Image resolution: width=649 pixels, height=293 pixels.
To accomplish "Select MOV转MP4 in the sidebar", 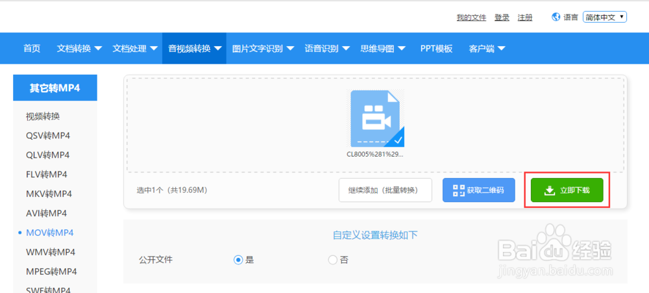I will point(50,233).
